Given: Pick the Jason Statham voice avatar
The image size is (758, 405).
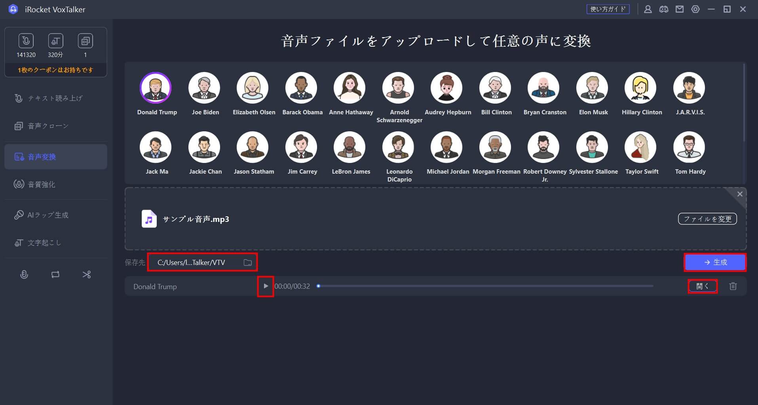Looking at the screenshot, I should [x=253, y=147].
